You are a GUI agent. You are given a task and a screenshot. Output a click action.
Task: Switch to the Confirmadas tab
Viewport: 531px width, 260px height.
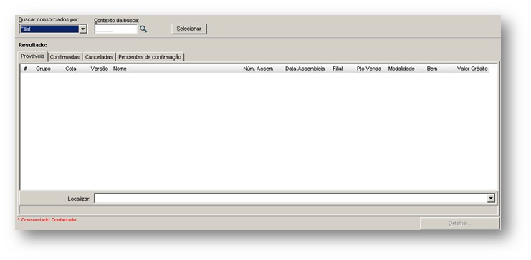tap(64, 57)
